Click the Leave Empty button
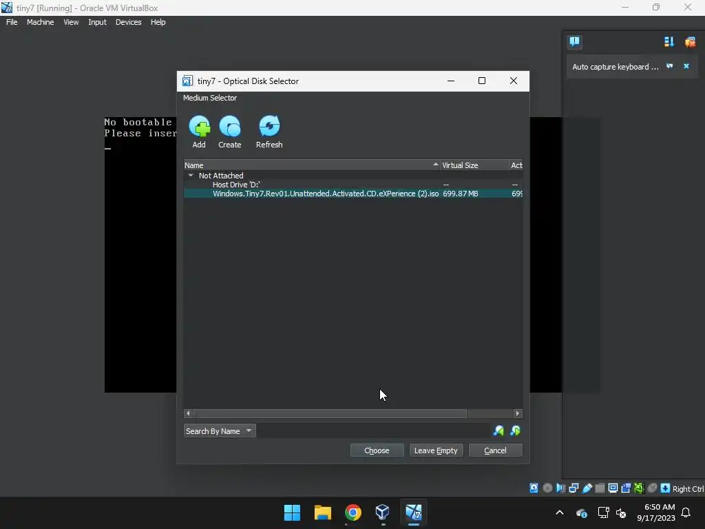The width and height of the screenshot is (705, 529). (436, 450)
